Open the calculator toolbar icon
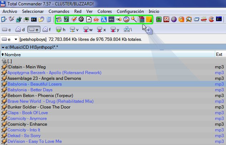226x145 pixels. [49, 19]
